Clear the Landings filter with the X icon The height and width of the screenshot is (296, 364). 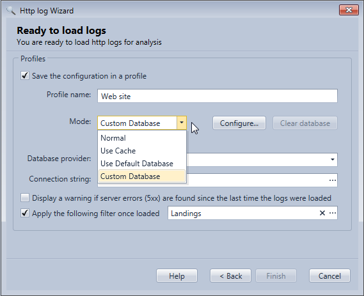[322, 213]
